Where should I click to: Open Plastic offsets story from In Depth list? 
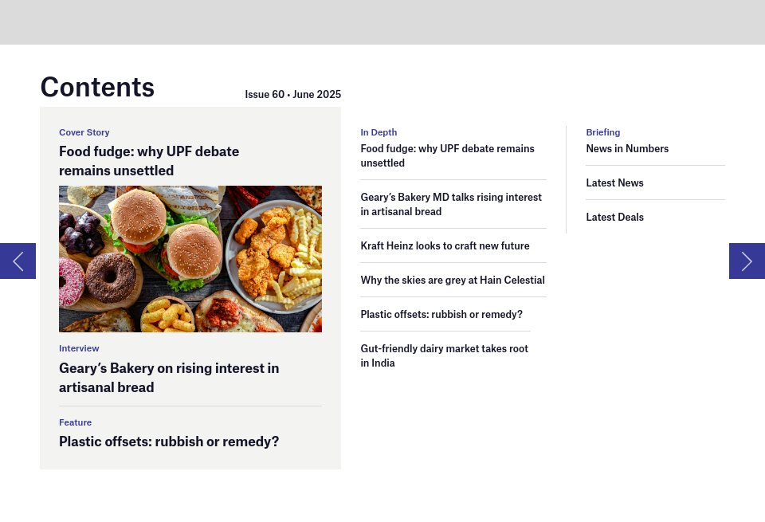tap(441, 314)
